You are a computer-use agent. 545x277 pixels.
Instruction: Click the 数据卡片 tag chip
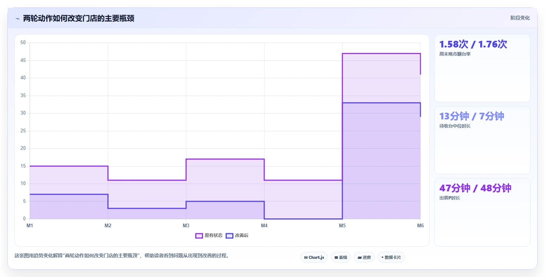click(x=391, y=257)
